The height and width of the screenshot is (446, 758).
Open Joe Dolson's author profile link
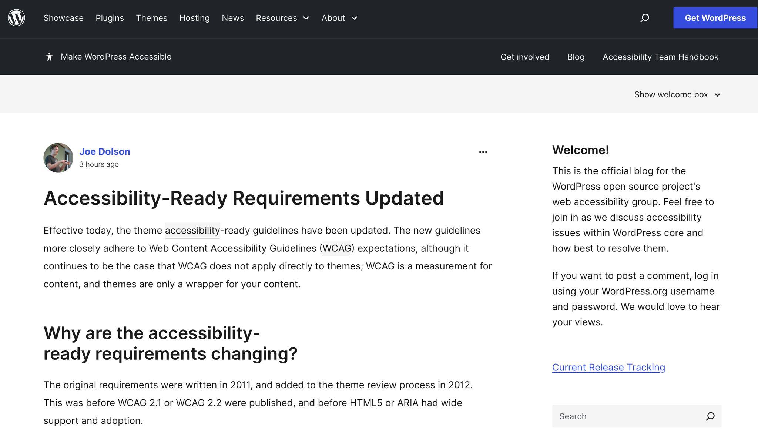(105, 151)
